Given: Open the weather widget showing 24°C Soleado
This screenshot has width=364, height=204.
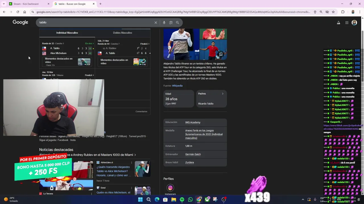Looking at the screenshot, I should tap(11, 199).
